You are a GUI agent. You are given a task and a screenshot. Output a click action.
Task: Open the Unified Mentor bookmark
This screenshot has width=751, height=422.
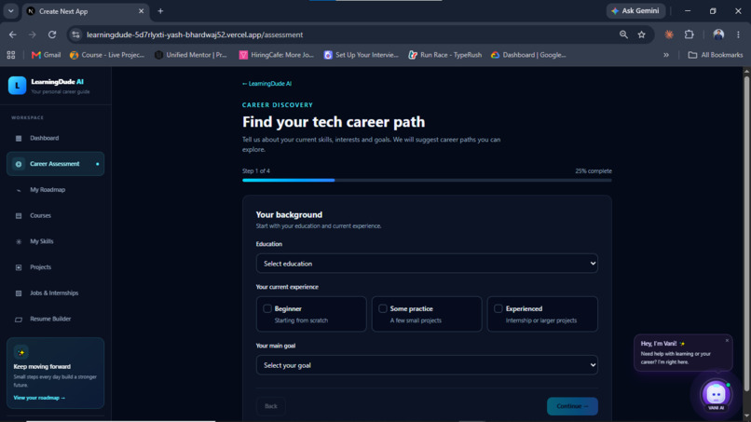coord(191,55)
